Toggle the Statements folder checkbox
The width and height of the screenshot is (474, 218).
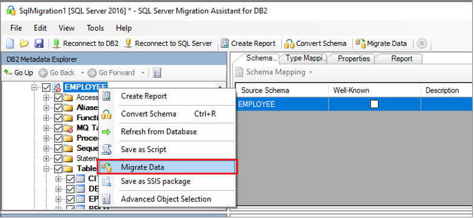[x=58, y=158]
